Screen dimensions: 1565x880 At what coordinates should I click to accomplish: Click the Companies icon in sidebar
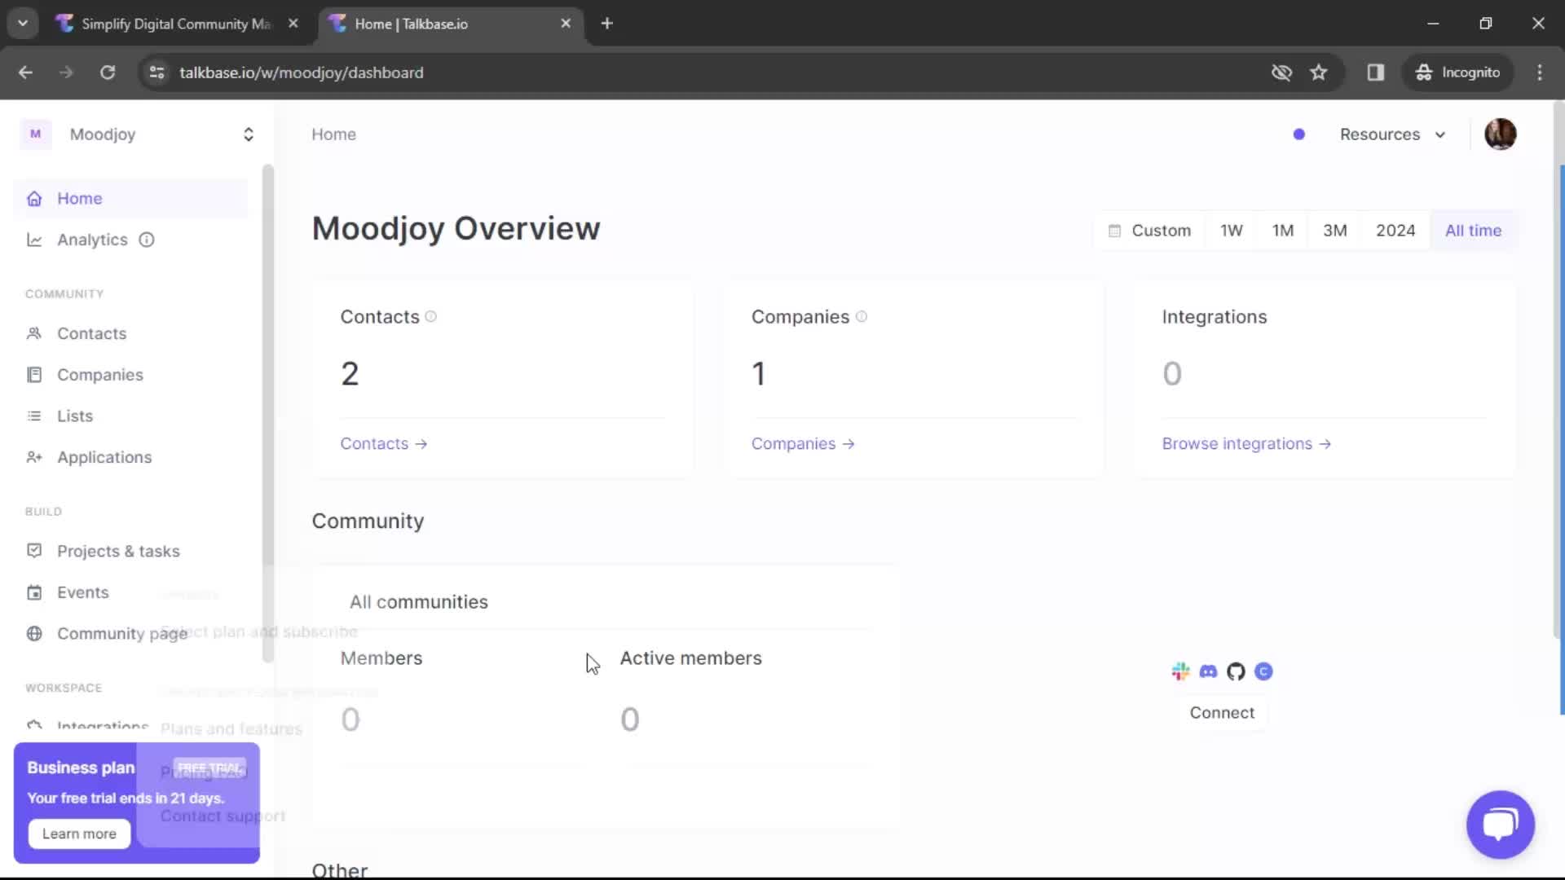pyautogui.click(x=36, y=374)
